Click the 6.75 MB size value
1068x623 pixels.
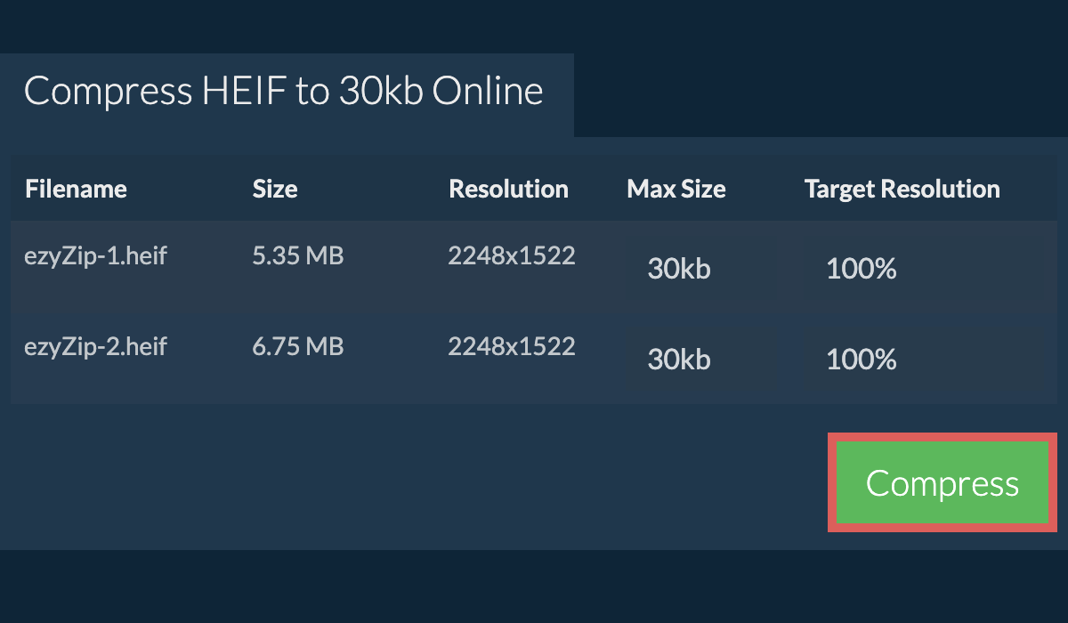point(297,345)
